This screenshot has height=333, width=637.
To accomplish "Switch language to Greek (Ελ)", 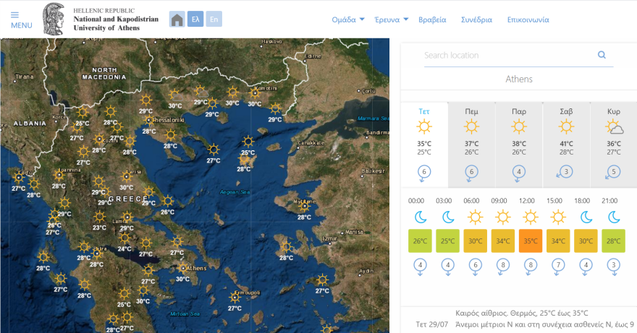I will click(x=195, y=20).
